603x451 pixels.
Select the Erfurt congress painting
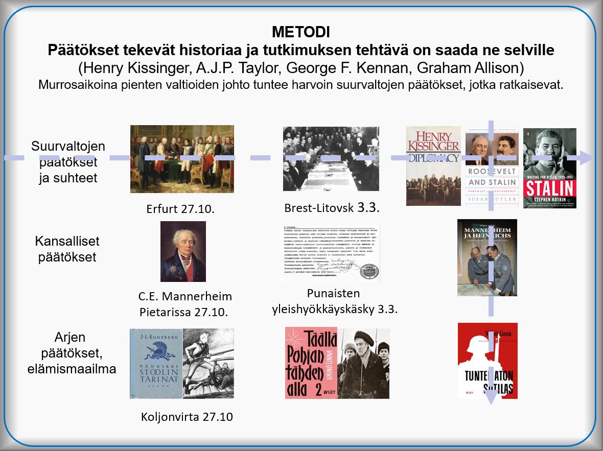(182, 159)
